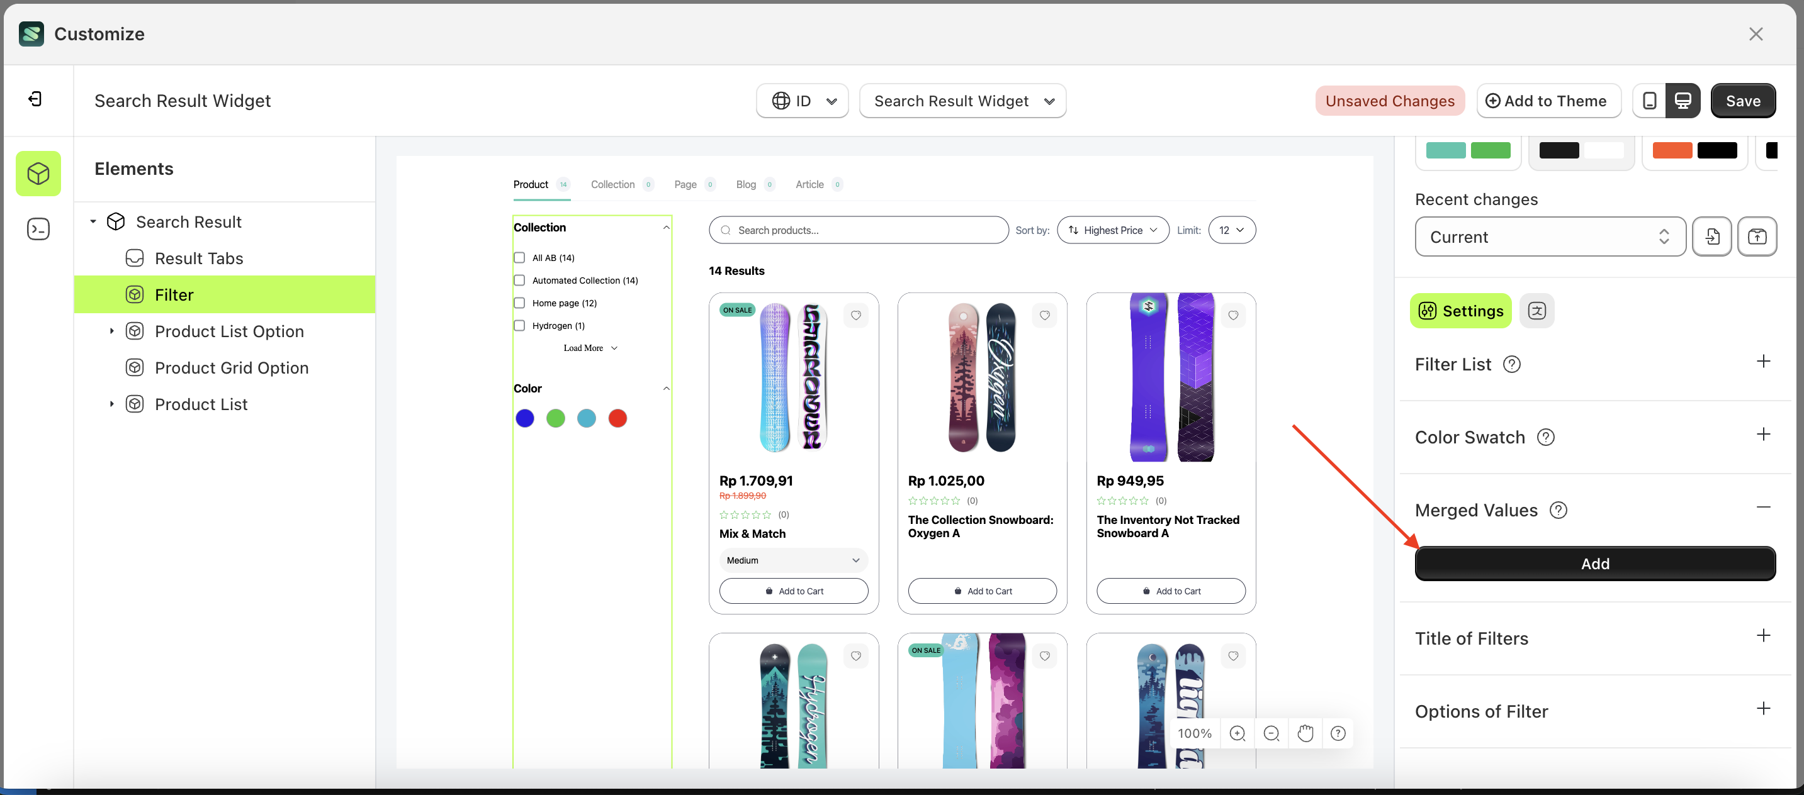Screen dimensions: 1804x795
Task: Click the exit editor icon top left
Action: (x=37, y=99)
